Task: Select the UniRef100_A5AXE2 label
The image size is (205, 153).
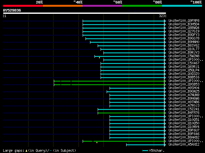Action: pos(184,145)
